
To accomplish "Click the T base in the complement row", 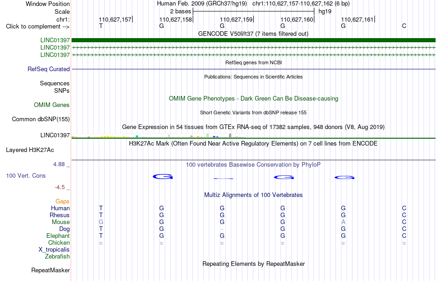I will [101, 26].
